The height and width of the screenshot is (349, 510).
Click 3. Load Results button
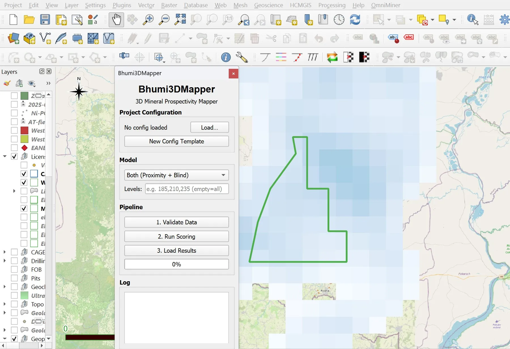point(176,250)
